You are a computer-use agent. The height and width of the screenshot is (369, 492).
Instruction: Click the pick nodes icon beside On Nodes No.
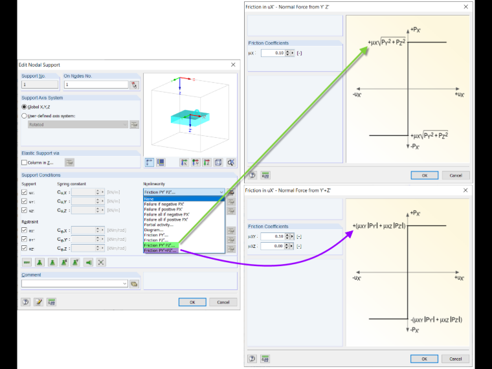134,85
